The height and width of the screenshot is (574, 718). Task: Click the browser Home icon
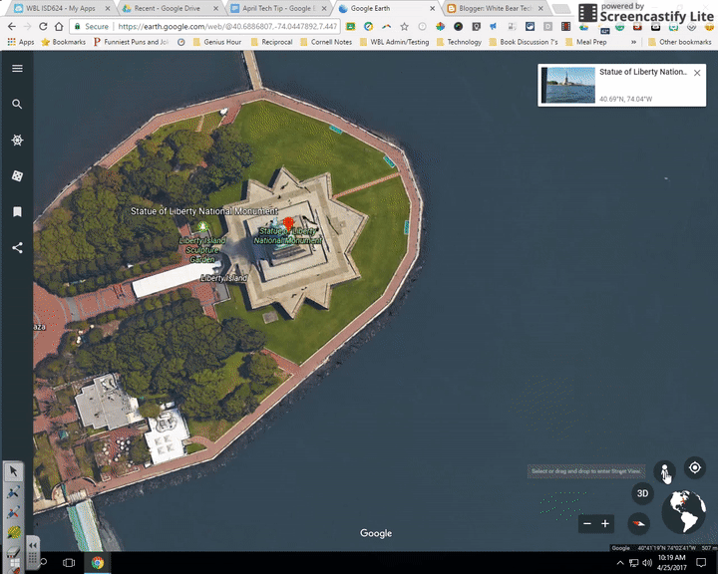[x=59, y=27]
